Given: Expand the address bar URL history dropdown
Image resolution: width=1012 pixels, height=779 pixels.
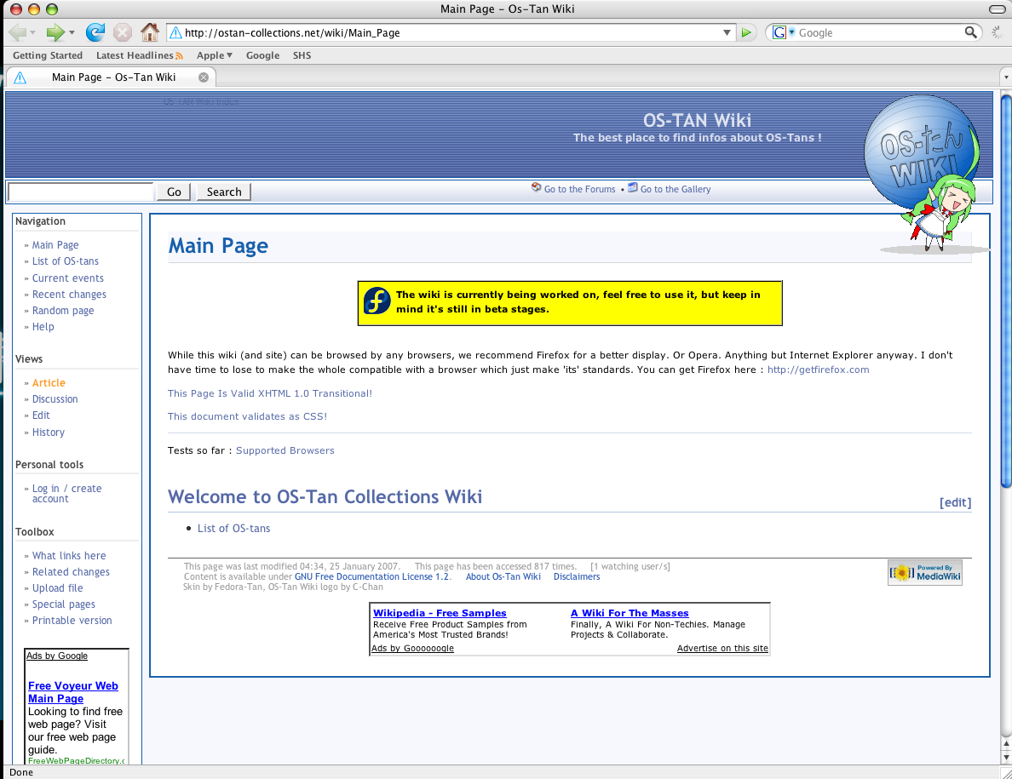Looking at the screenshot, I should tap(727, 33).
